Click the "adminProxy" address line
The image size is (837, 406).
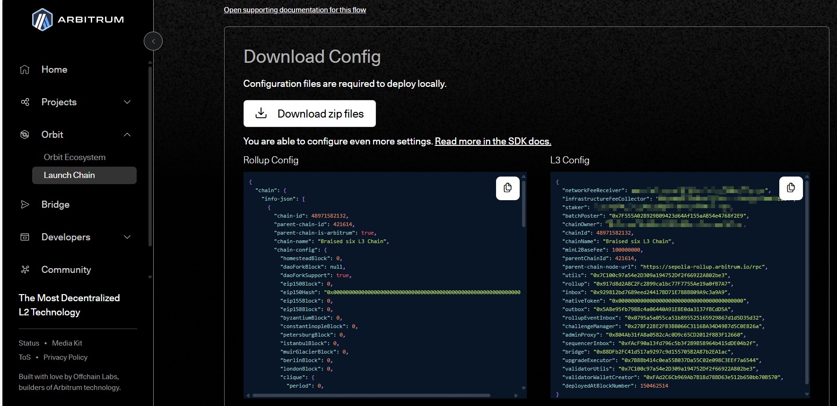[x=654, y=335]
